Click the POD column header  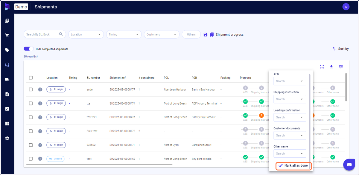(x=194, y=78)
